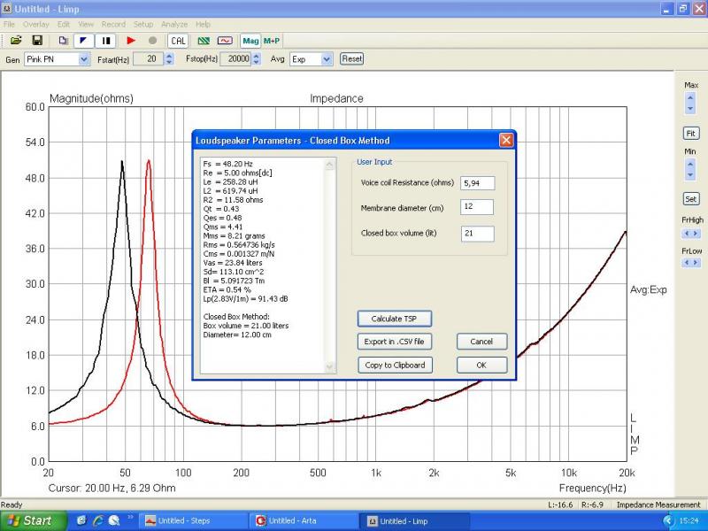The height and width of the screenshot is (531, 708).
Task: Click the Closed box volume input field
Action: [477, 235]
